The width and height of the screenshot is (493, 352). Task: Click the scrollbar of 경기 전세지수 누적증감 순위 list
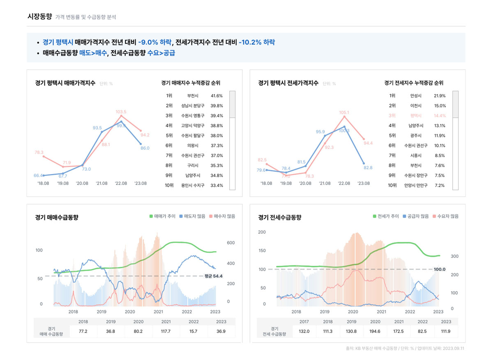click(455, 140)
